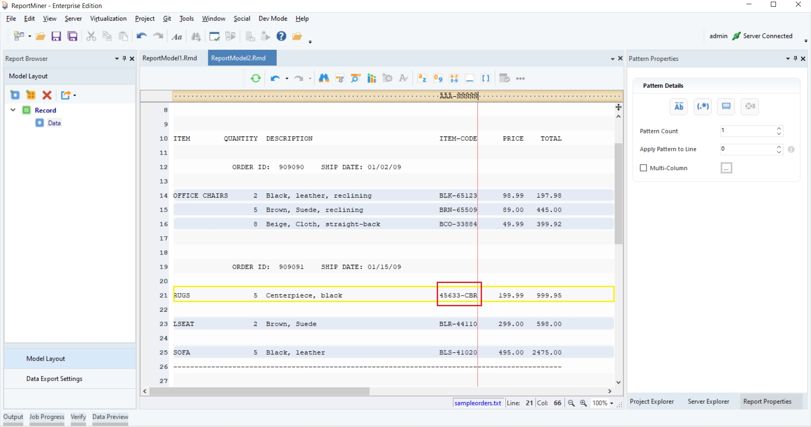Open the zoom level 100% dropdown
The height and width of the screenshot is (427, 811).
(x=612, y=403)
